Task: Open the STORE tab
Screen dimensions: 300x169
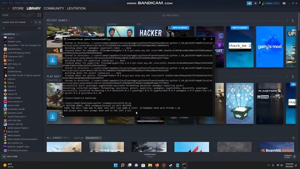Action: [18, 8]
